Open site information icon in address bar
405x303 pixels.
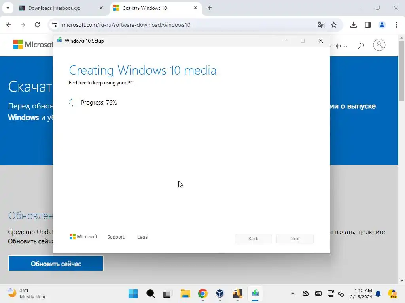[x=54, y=25]
